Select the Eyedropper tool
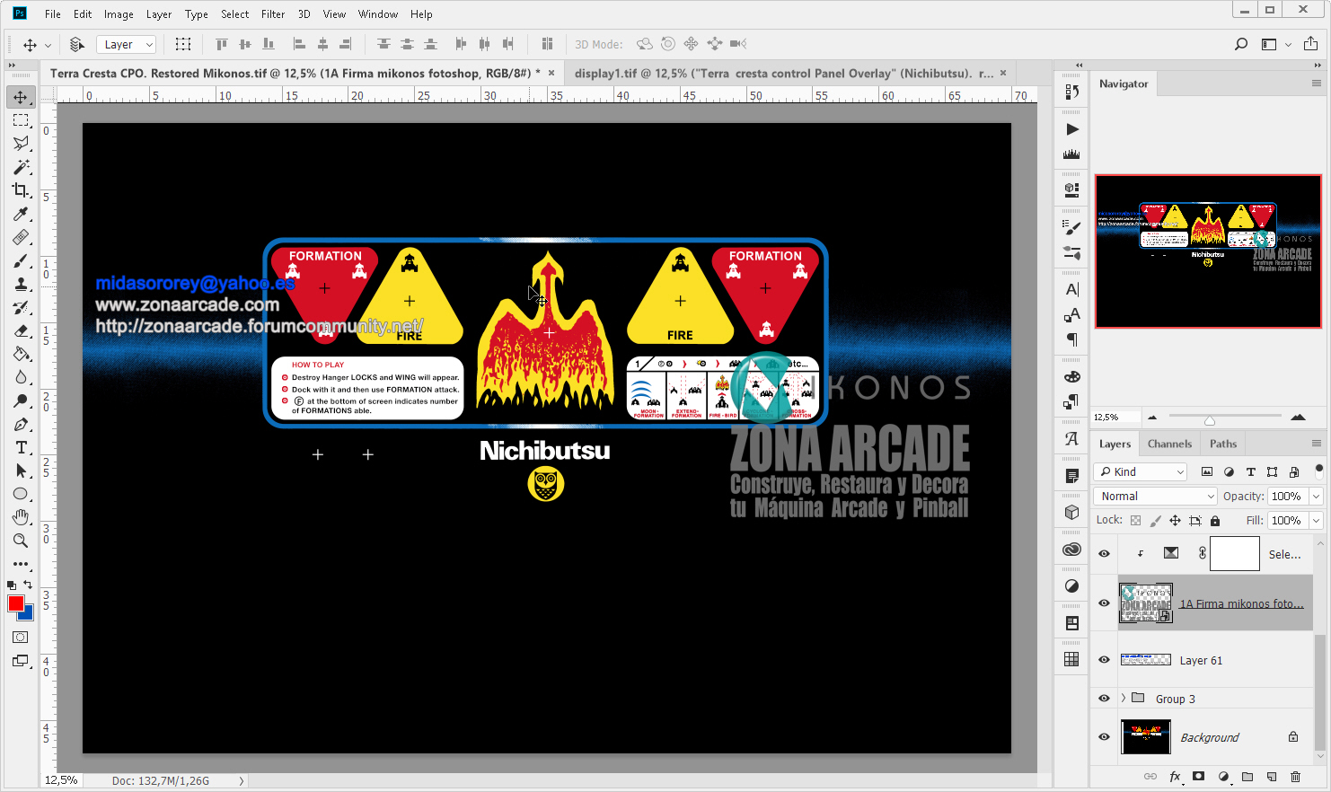 21,214
